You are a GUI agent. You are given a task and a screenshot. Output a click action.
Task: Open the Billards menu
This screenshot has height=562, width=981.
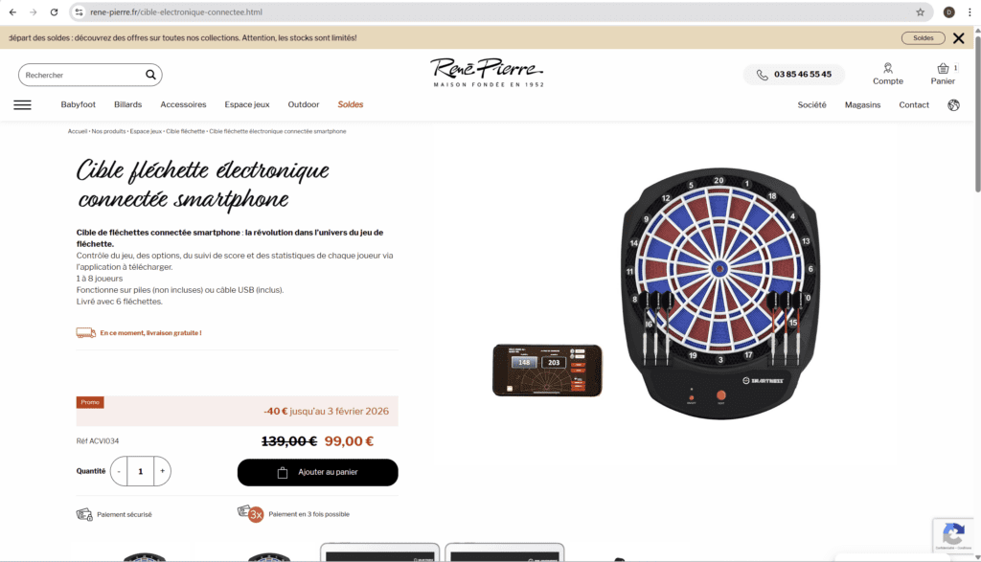pos(127,104)
